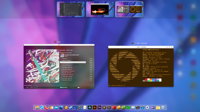Switch to the first virtual desktop thumbnail
Screen dimensions: 200x112
71,9
